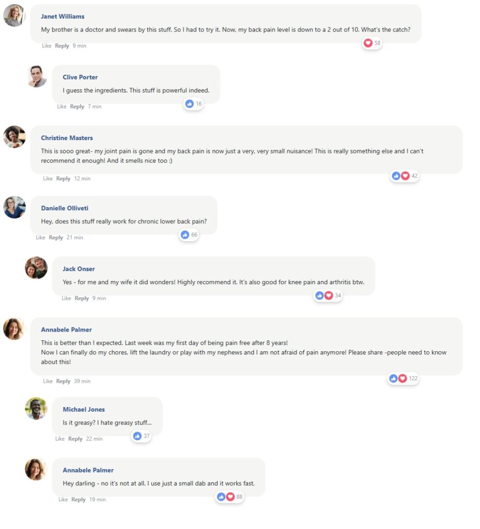This screenshot has height=529, width=480.
Task: Click the heart reaction with 88 count
Action: pyautogui.click(x=230, y=497)
